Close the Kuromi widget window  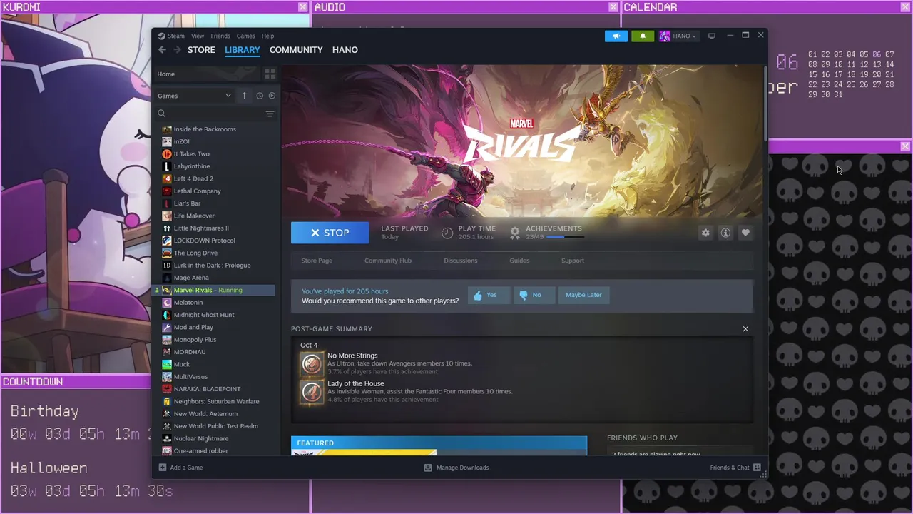[302, 7]
